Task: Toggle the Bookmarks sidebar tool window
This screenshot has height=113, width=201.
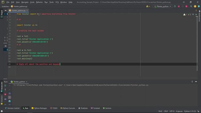Action: [x=2, y=87]
